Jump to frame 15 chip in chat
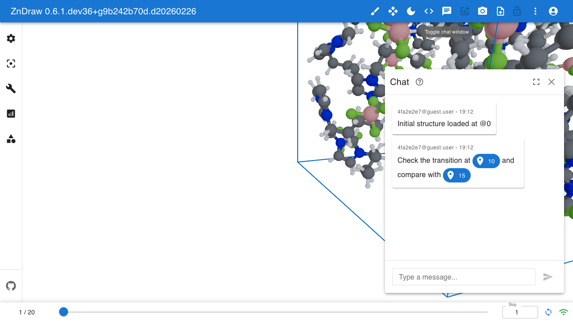The height and width of the screenshot is (322, 573). 457,175
